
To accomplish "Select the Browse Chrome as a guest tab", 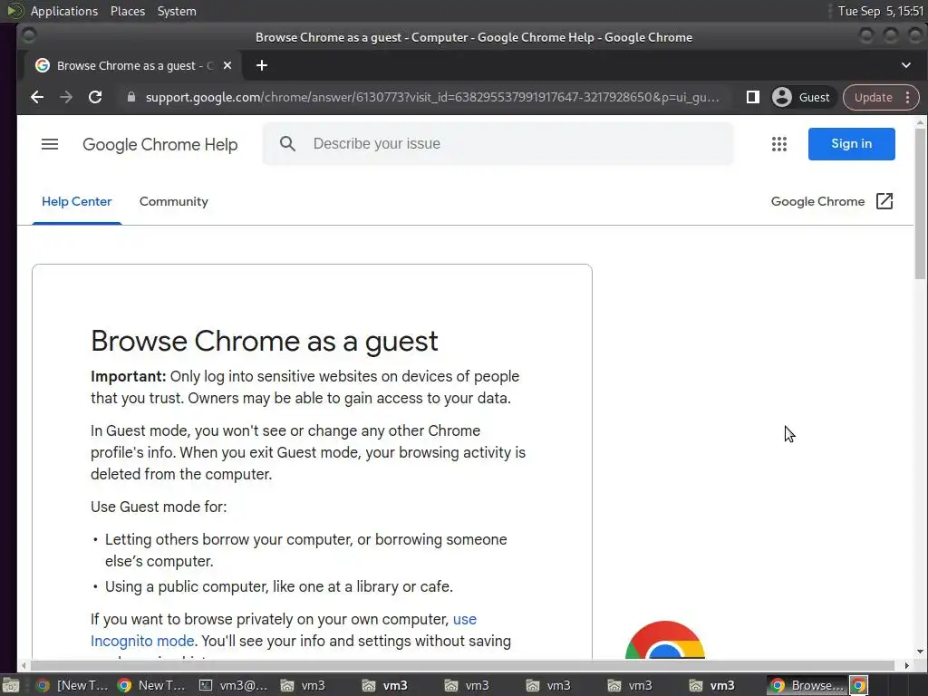I will pos(133,65).
